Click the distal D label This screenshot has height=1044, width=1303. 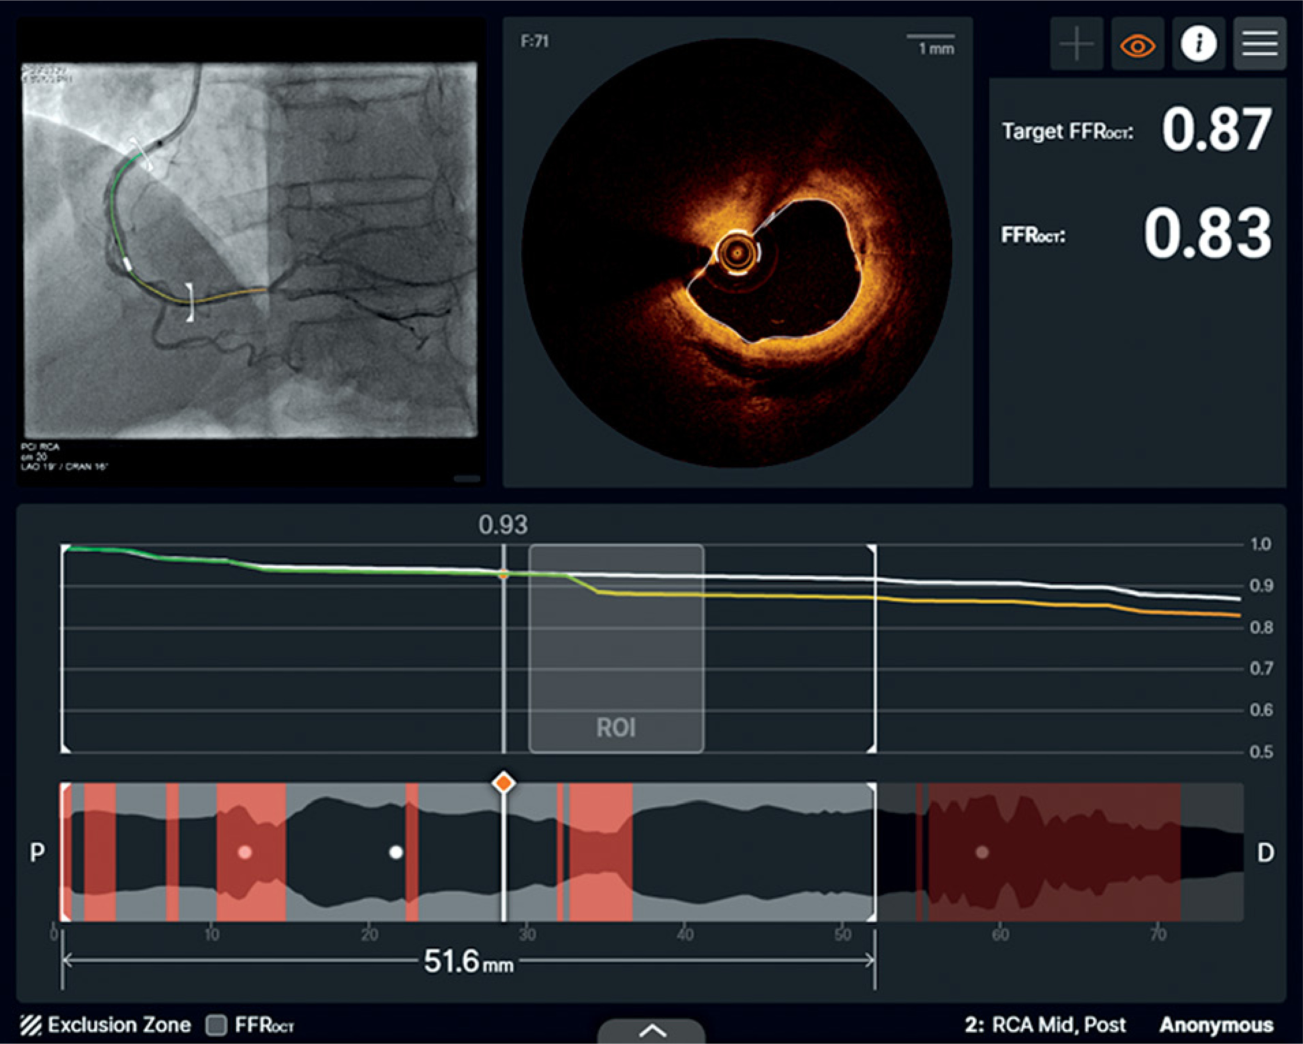pos(1266,852)
